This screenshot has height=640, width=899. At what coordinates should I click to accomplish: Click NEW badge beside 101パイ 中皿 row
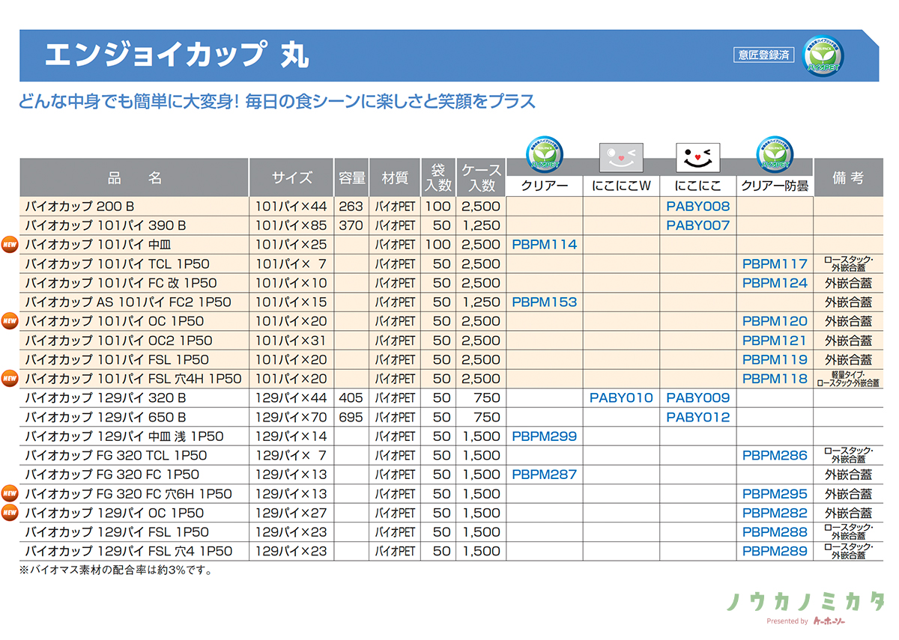click(x=10, y=245)
